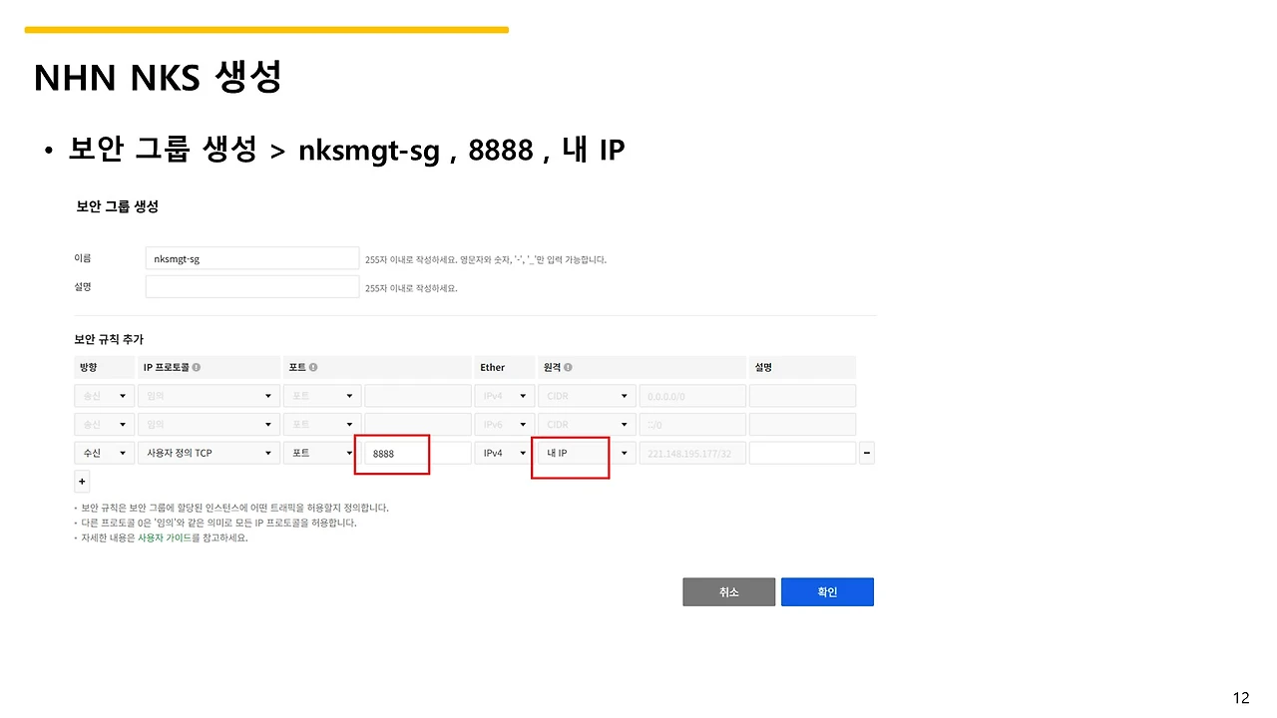Viewport: 1277px width, 718px height.
Task: Open the IPv4 Ether dropdown in 수신 row
Action: tap(504, 453)
